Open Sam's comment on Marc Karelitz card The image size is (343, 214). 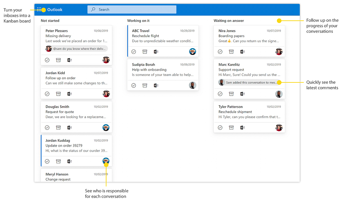tap(249, 82)
